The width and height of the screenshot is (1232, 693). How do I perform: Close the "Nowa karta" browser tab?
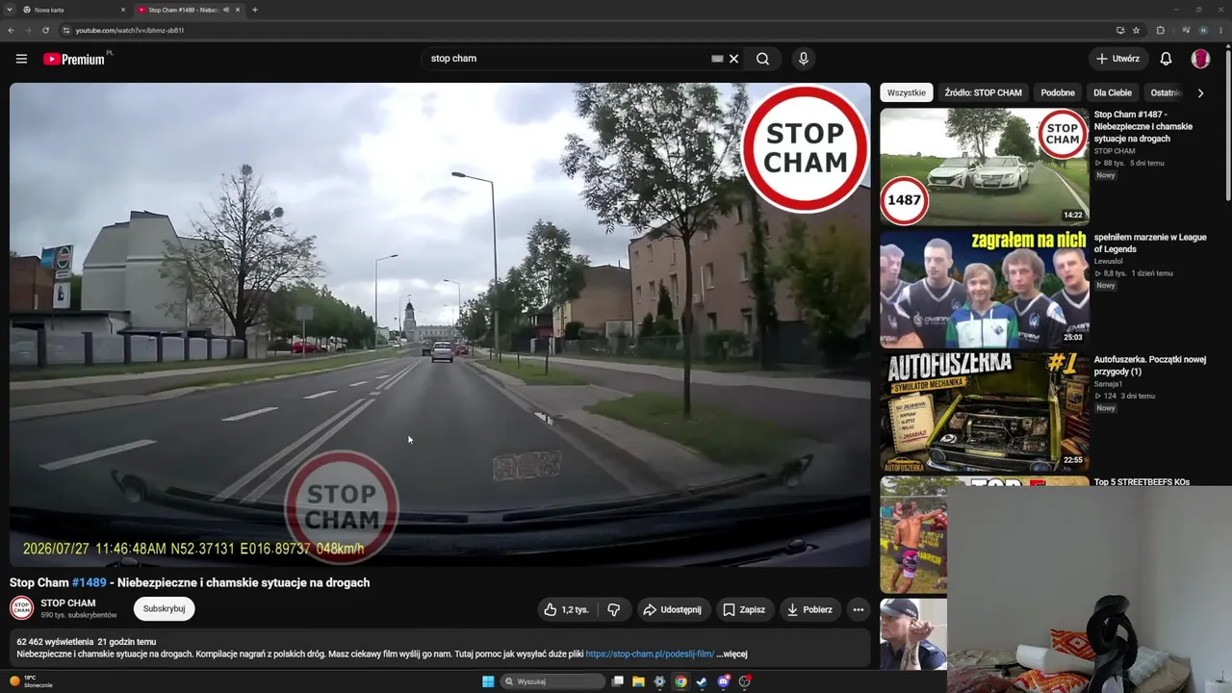point(123,10)
